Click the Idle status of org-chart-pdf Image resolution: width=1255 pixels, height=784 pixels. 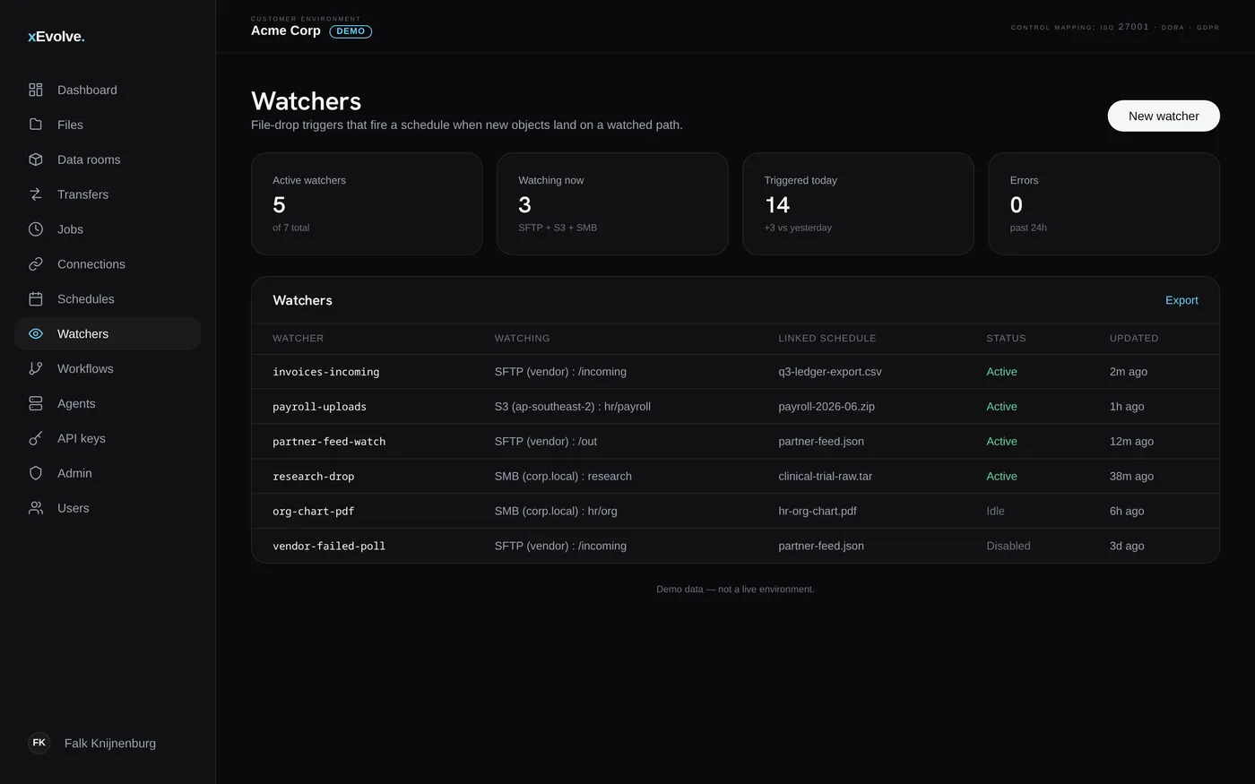[x=996, y=512]
